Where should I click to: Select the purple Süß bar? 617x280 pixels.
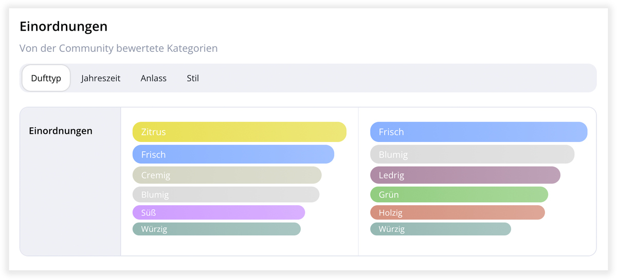pyautogui.click(x=219, y=212)
